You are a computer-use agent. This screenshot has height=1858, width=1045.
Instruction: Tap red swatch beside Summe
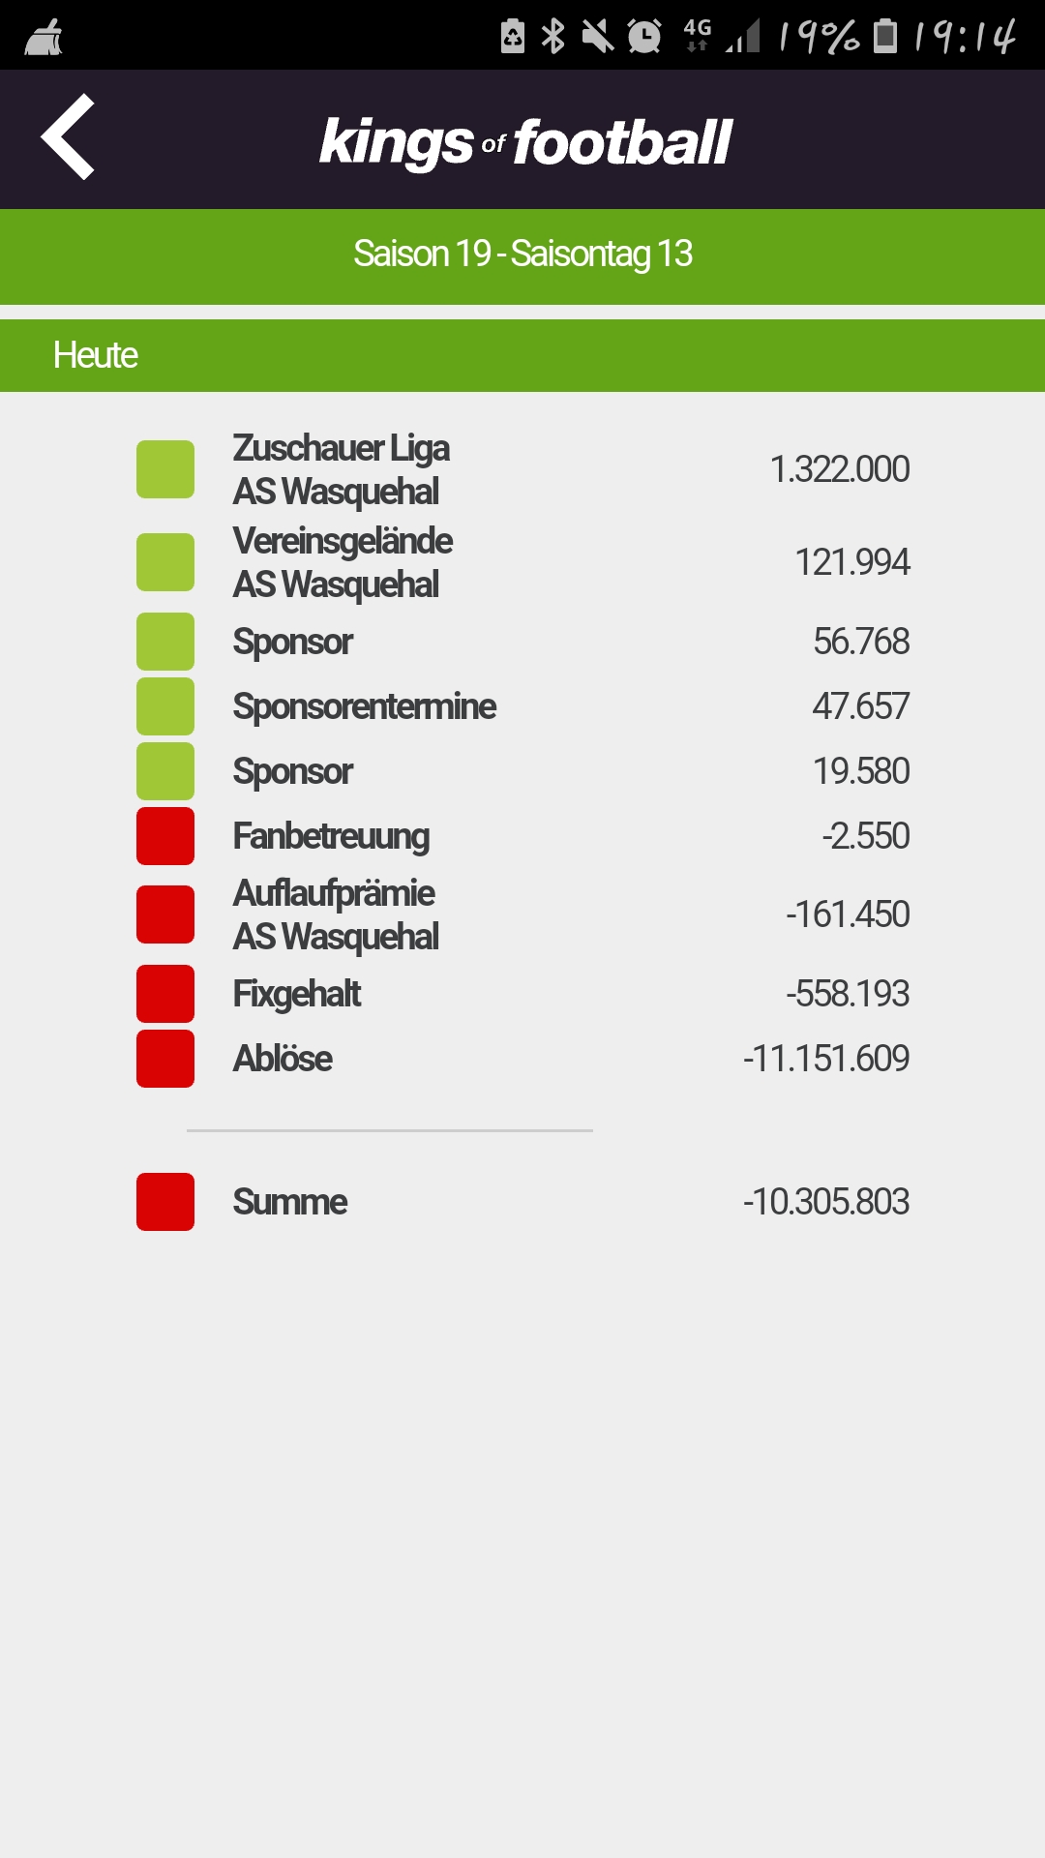165,1202
